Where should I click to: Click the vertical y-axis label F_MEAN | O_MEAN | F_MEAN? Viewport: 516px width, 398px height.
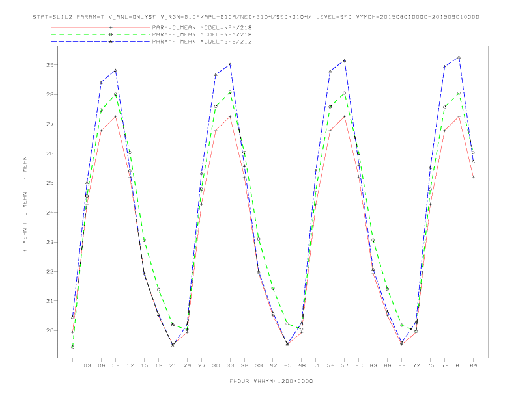click(x=25, y=204)
